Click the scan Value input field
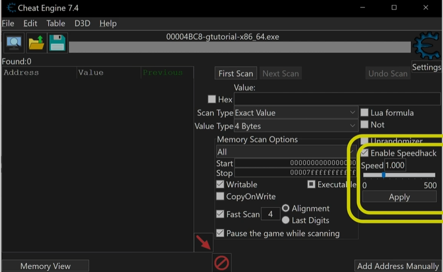 click(337, 99)
